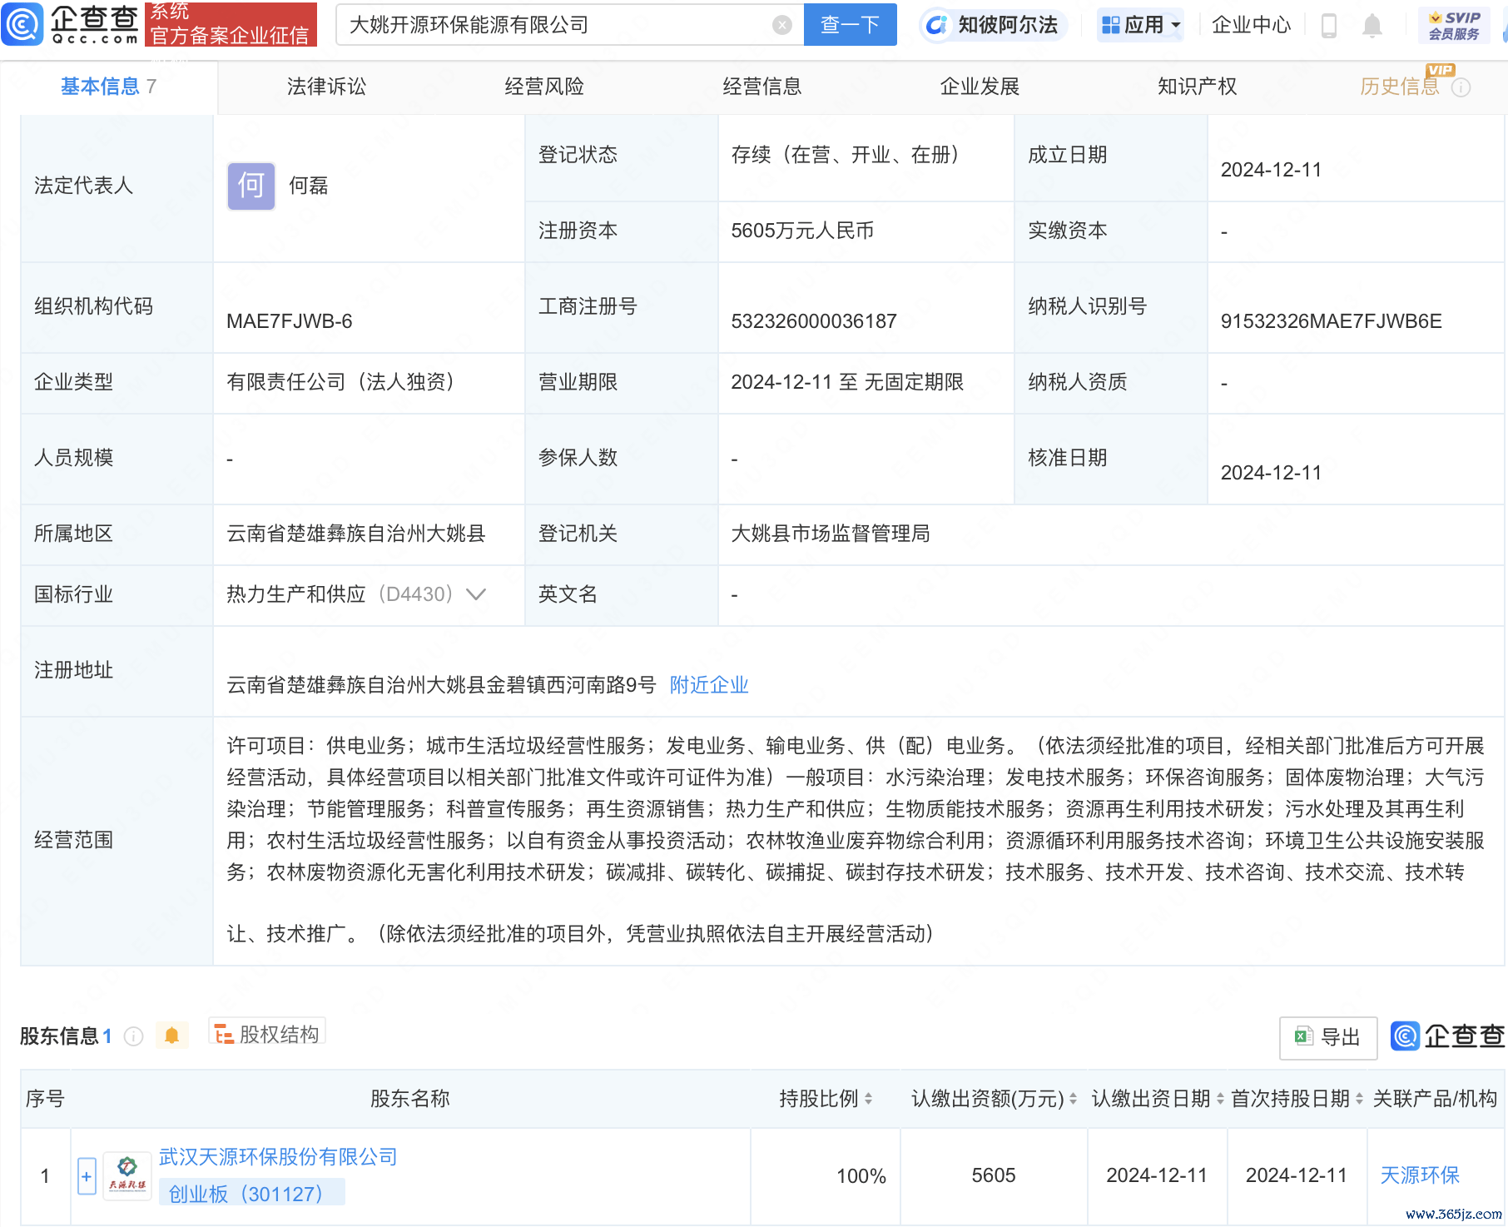This screenshot has width=1508, height=1227.
Task: Switch to 基本信息 tab
Action: (x=108, y=87)
